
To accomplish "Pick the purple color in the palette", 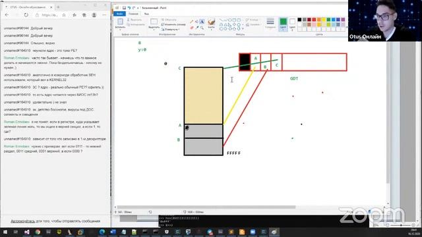I will pyautogui.click(x=343, y=20).
